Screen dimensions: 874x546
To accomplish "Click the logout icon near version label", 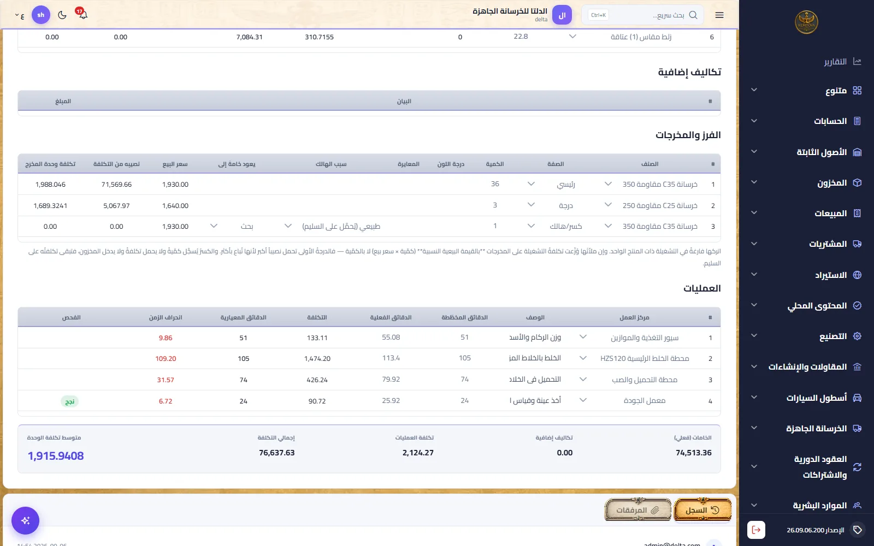I will click(756, 530).
